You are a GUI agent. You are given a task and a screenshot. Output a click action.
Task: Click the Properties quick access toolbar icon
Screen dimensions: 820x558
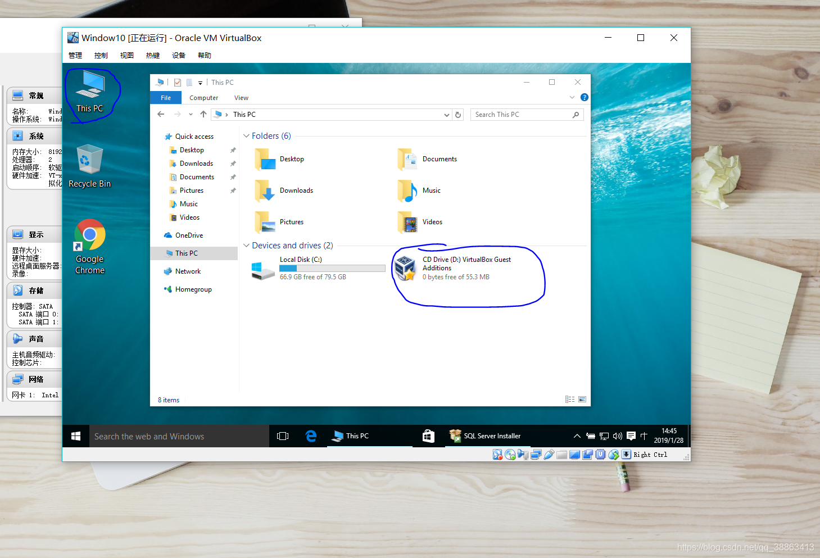click(x=178, y=83)
